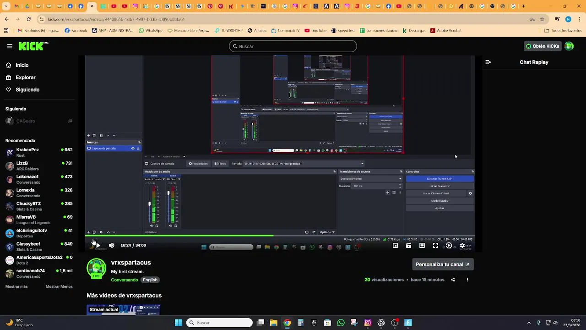Image resolution: width=586 pixels, height=330 pixels.
Task: Collapse the Chat Replay panel
Action: coord(488,62)
